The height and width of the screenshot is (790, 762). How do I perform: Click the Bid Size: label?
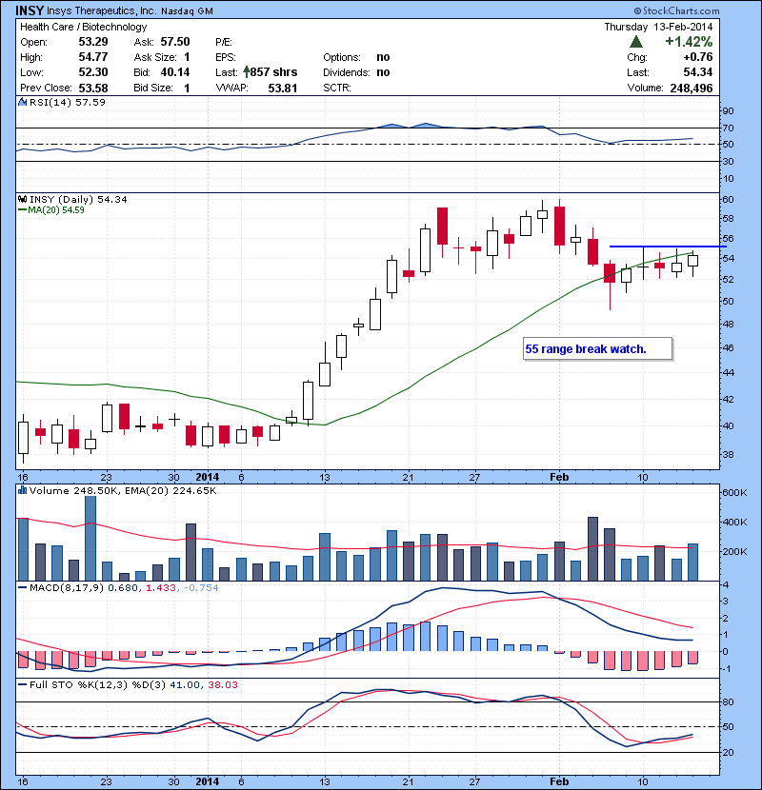point(153,88)
